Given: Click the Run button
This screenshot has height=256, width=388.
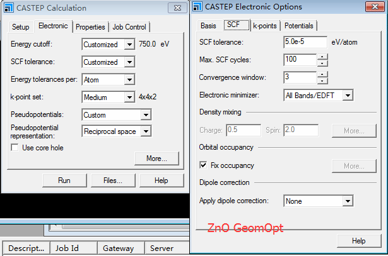Looking at the screenshot, I should click(64, 181).
